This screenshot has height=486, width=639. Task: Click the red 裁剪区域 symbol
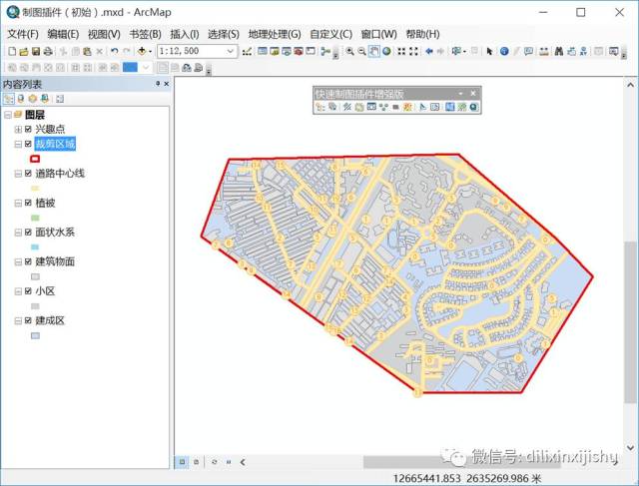tap(35, 159)
